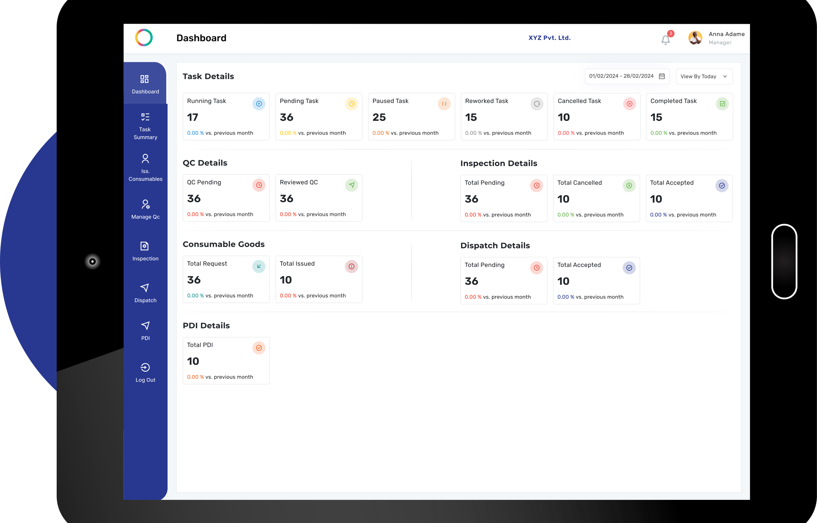Click the Cancelled Task red X icon
Screen dimensions: 817x523
(629, 104)
